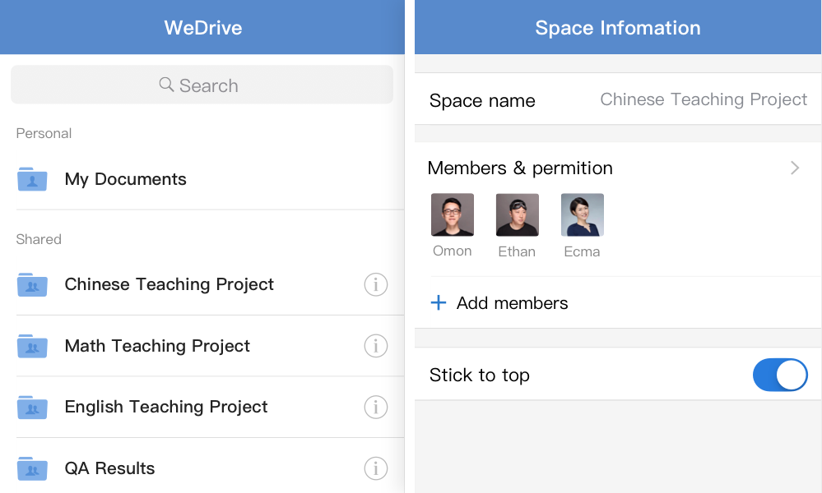822x493 pixels.
Task: Click the Search field
Action: (202, 85)
